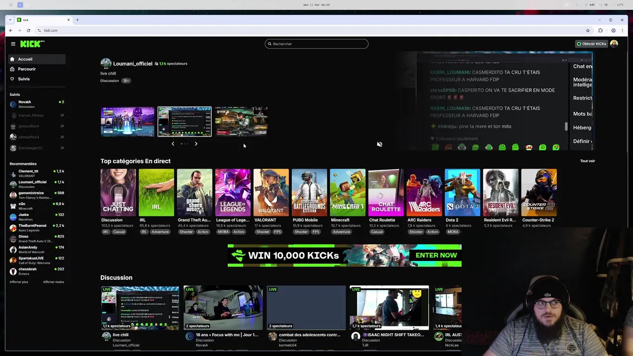The width and height of the screenshot is (633, 356).
Task: Open recommended channel TheBurntPeanut
Action: [37, 227]
